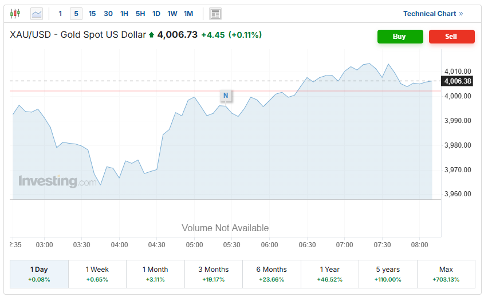Switch to the 1 Week range tab
The height and width of the screenshot is (301, 488).
(x=97, y=274)
